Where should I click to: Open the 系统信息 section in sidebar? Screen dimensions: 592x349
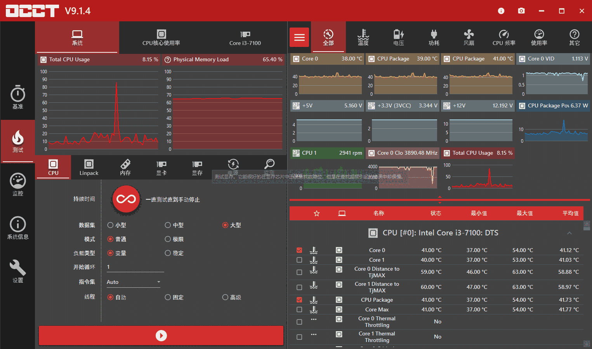[x=17, y=228]
